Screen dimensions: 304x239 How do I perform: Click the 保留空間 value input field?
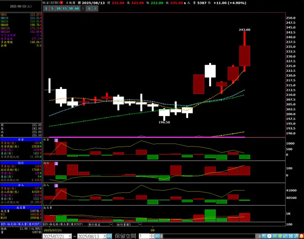click(x=144, y=236)
